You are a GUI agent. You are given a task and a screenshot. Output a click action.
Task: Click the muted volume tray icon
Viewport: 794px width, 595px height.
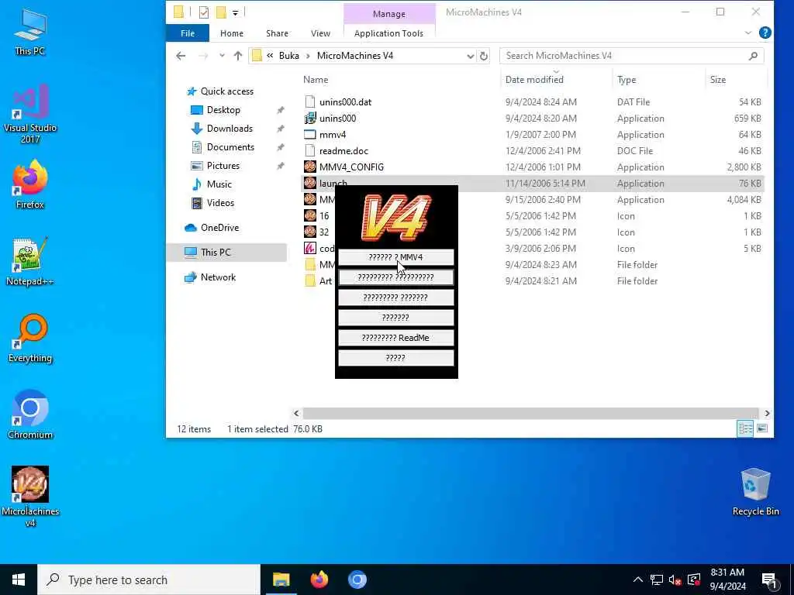click(x=675, y=580)
